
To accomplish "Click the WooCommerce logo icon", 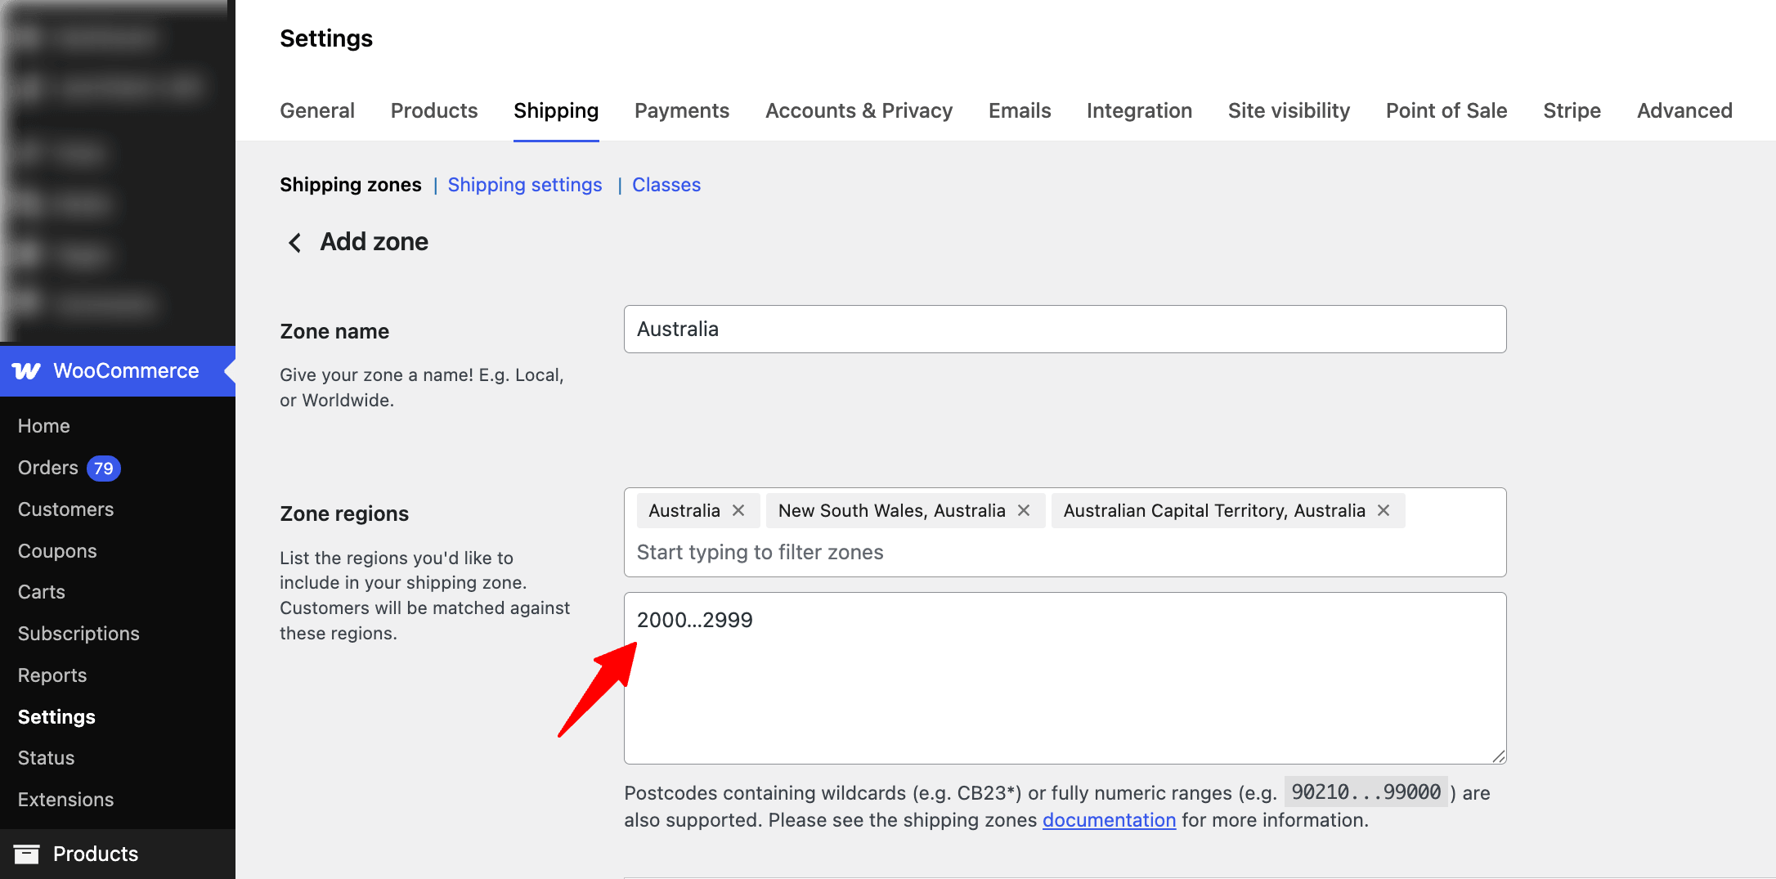I will [x=27, y=371].
